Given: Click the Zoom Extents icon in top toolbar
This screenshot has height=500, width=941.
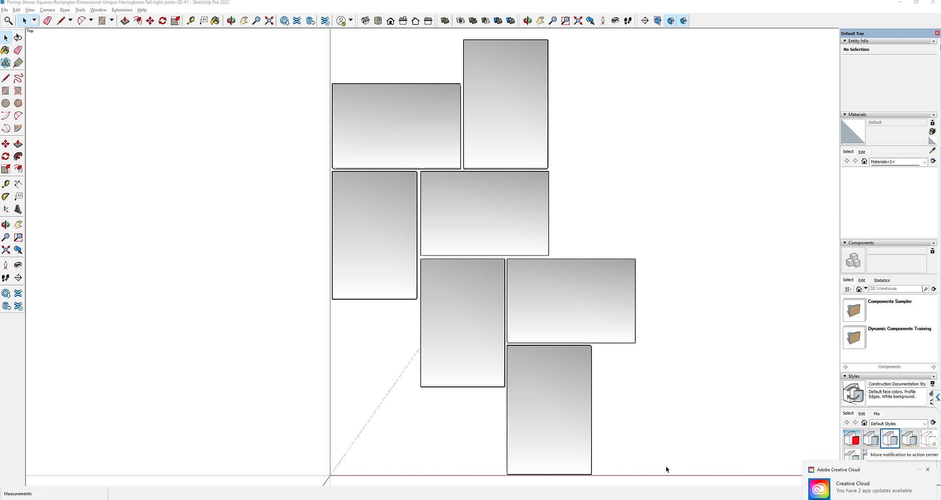Looking at the screenshot, I should tap(269, 21).
